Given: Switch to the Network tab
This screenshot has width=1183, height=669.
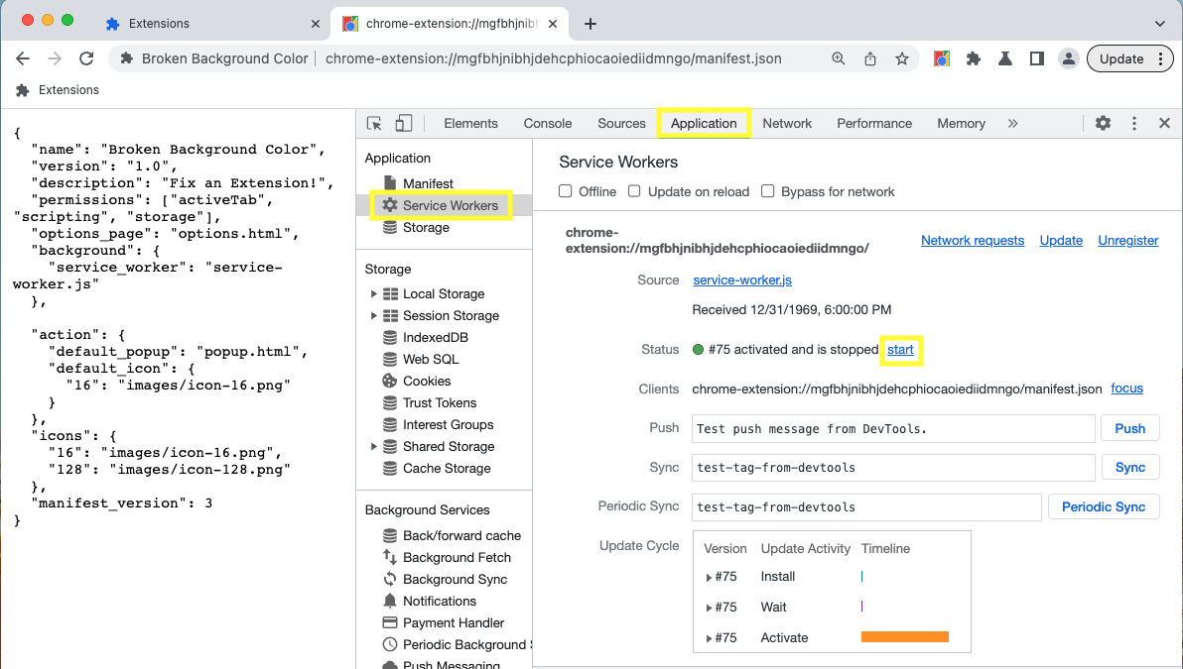Looking at the screenshot, I should click(x=787, y=123).
